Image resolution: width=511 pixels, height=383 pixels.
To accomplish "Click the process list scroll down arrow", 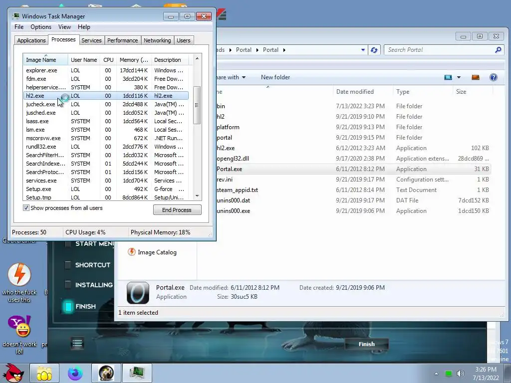I will tap(197, 196).
